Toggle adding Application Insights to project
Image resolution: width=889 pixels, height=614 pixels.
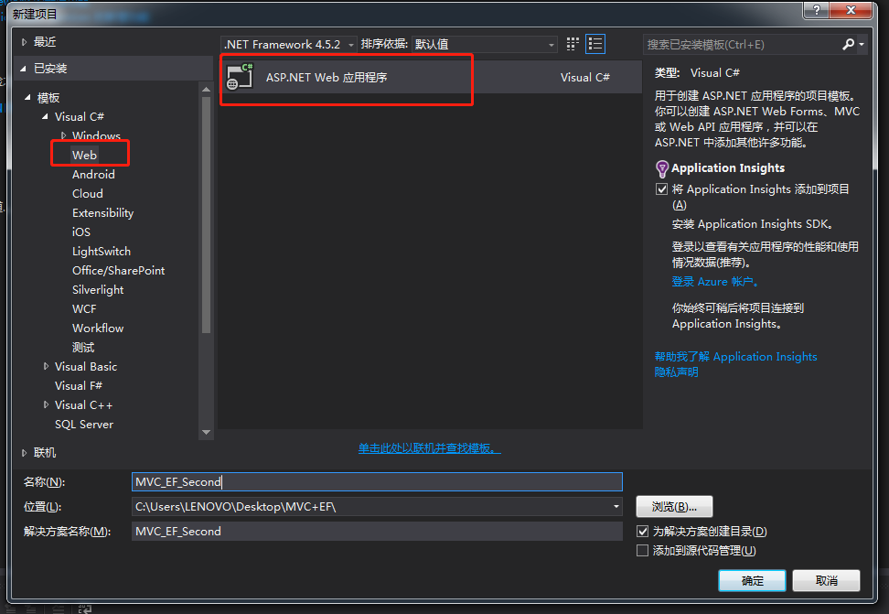[661, 189]
